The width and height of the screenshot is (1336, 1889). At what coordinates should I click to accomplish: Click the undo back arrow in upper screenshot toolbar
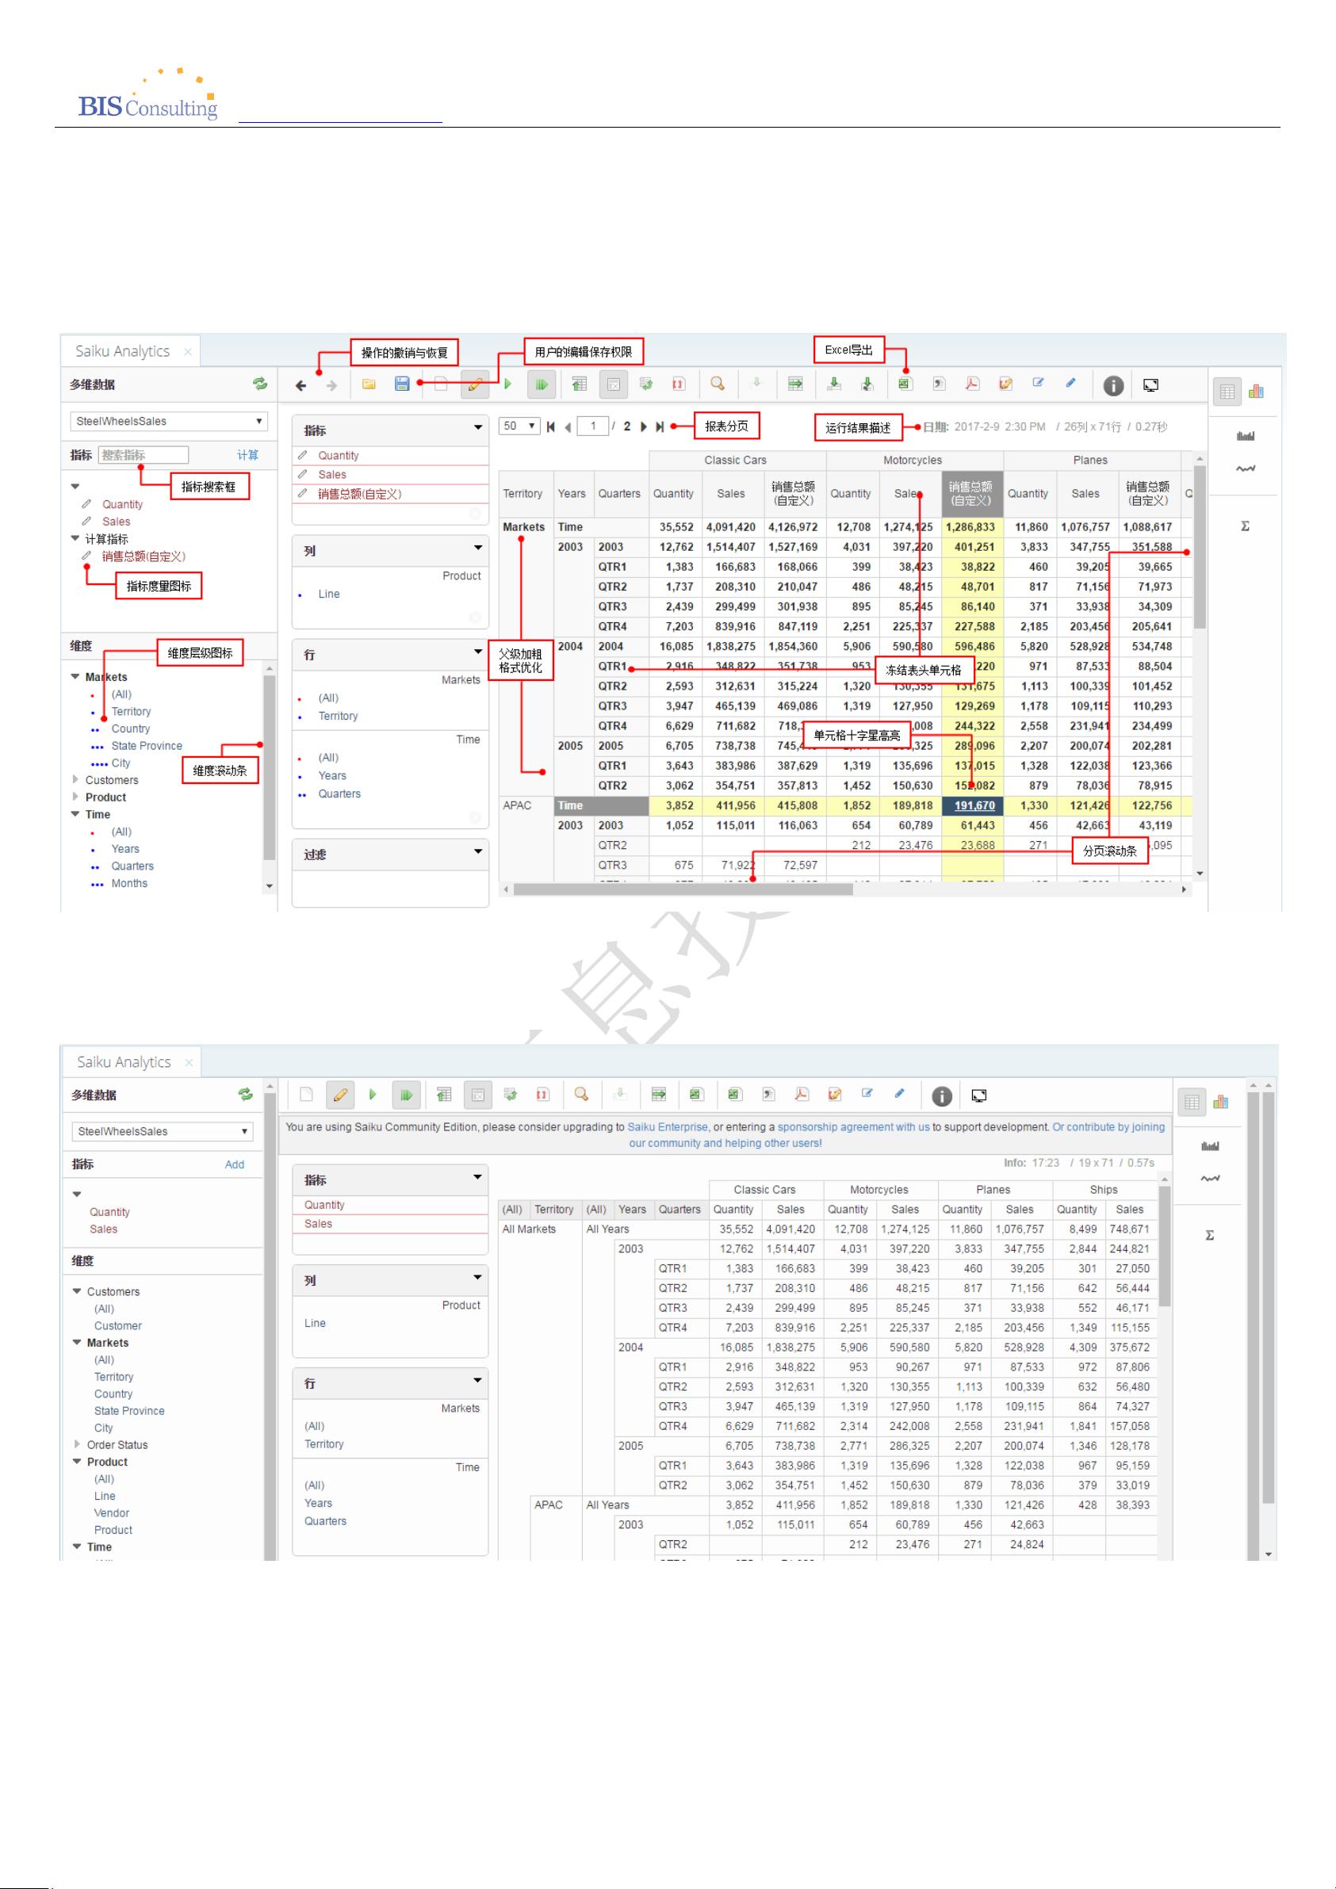pos(301,385)
